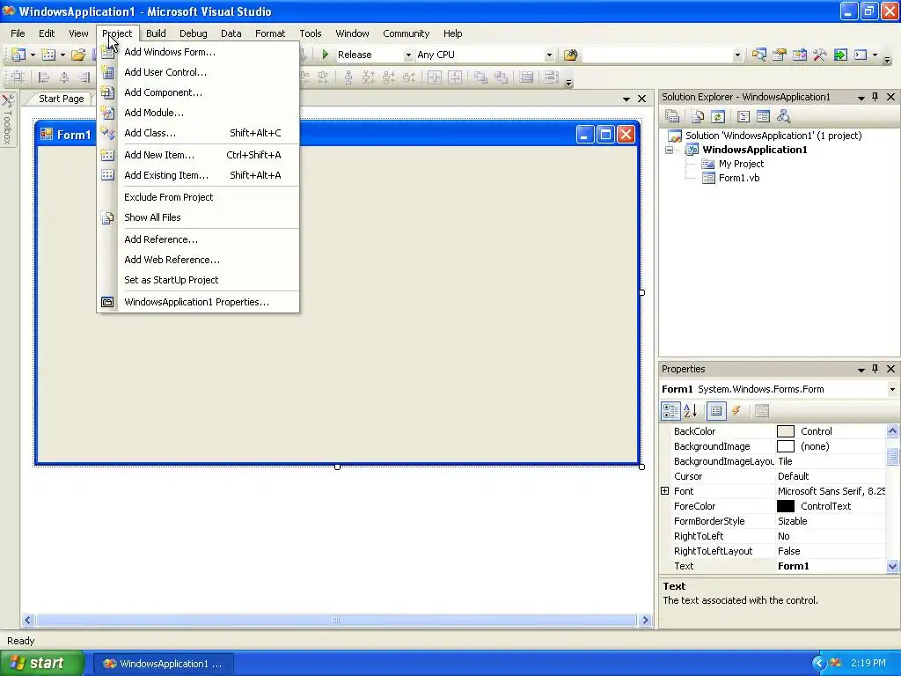Click the Bring to Front layout icon

point(480,77)
